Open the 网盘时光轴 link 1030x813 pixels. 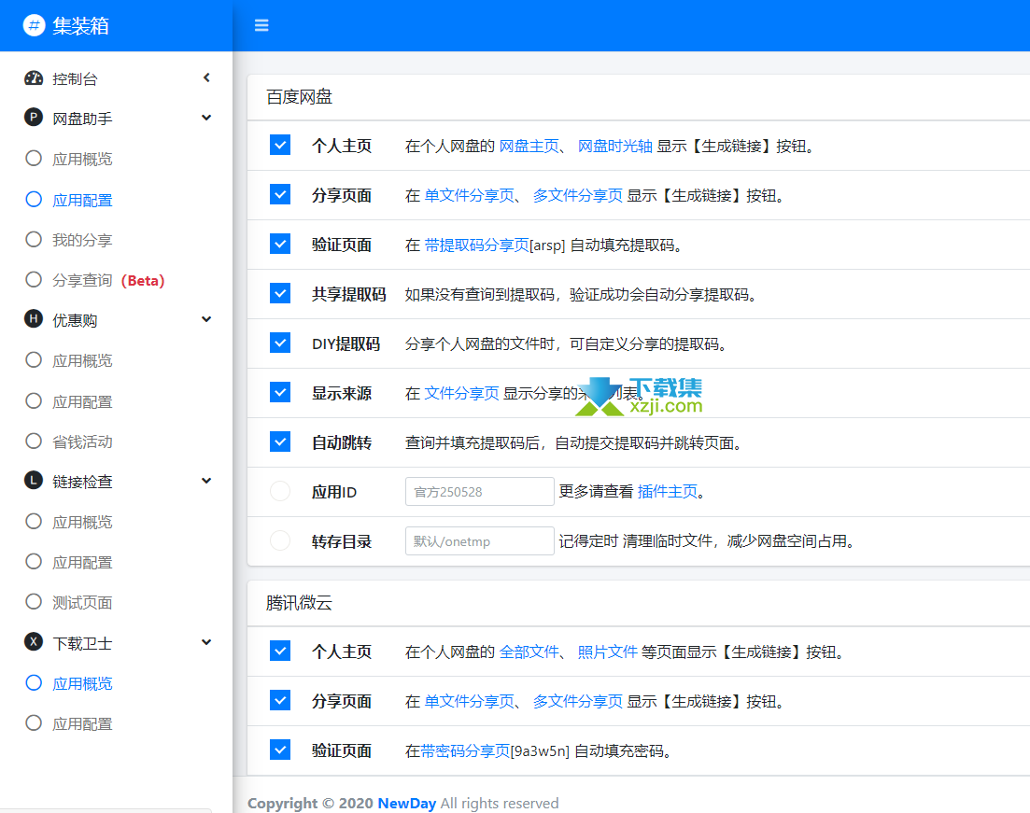click(x=614, y=146)
